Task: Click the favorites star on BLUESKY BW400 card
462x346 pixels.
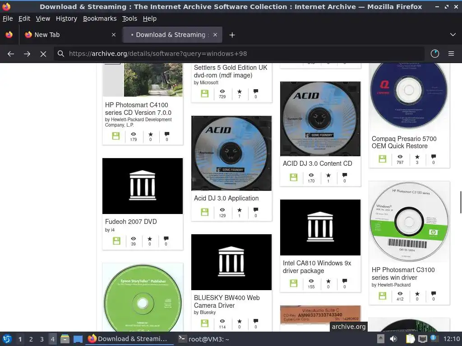Action: coord(240,321)
